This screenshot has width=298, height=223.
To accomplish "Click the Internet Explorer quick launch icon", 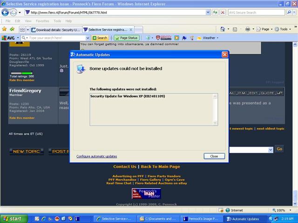I will click(43, 219).
